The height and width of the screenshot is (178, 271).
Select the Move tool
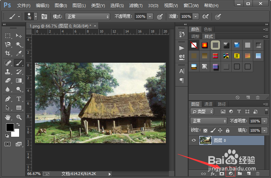(x=19, y=36)
